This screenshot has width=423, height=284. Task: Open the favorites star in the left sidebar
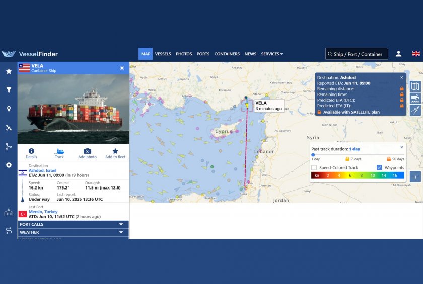pyautogui.click(x=9, y=71)
